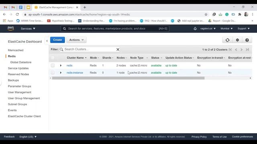Expand the redis-instance cluster row
Screen dimensions: 257x144
[x=61, y=73]
